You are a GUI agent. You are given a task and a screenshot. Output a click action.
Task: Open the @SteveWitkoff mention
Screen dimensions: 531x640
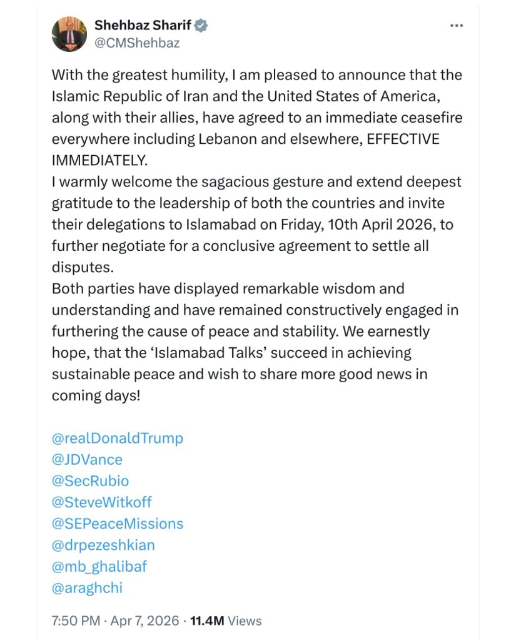(x=101, y=502)
